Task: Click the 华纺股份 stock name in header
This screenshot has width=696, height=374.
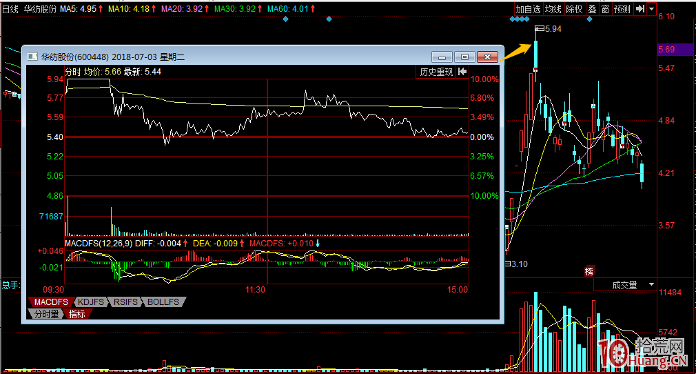Action: point(40,9)
